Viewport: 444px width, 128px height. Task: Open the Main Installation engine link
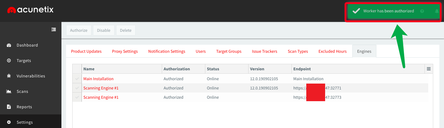coord(98,79)
